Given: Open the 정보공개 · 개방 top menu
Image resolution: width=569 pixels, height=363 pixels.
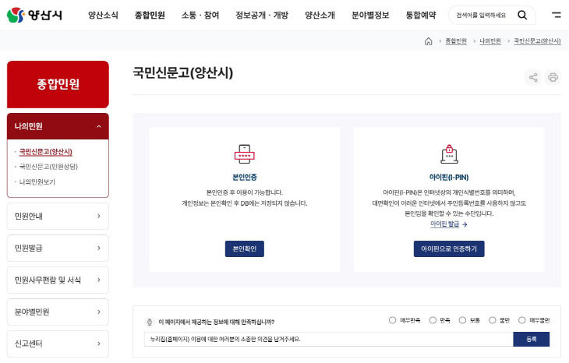Looking at the screenshot, I should 261,15.
